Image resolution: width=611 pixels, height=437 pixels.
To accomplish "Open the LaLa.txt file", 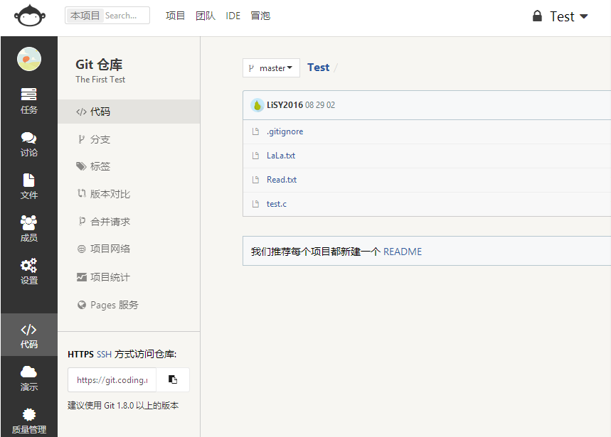I will pos(281,156).
